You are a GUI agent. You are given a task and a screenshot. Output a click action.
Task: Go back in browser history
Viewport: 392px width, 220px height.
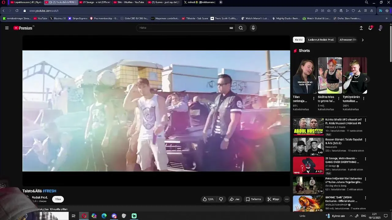pos(3,11)
